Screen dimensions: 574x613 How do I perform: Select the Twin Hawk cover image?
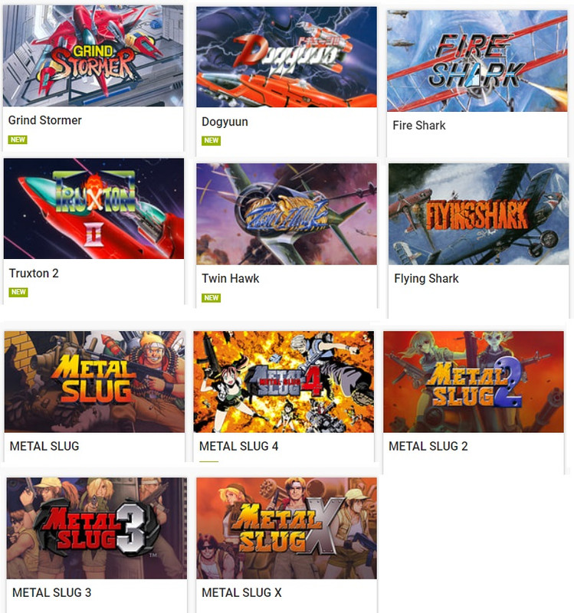click(287, 215)
